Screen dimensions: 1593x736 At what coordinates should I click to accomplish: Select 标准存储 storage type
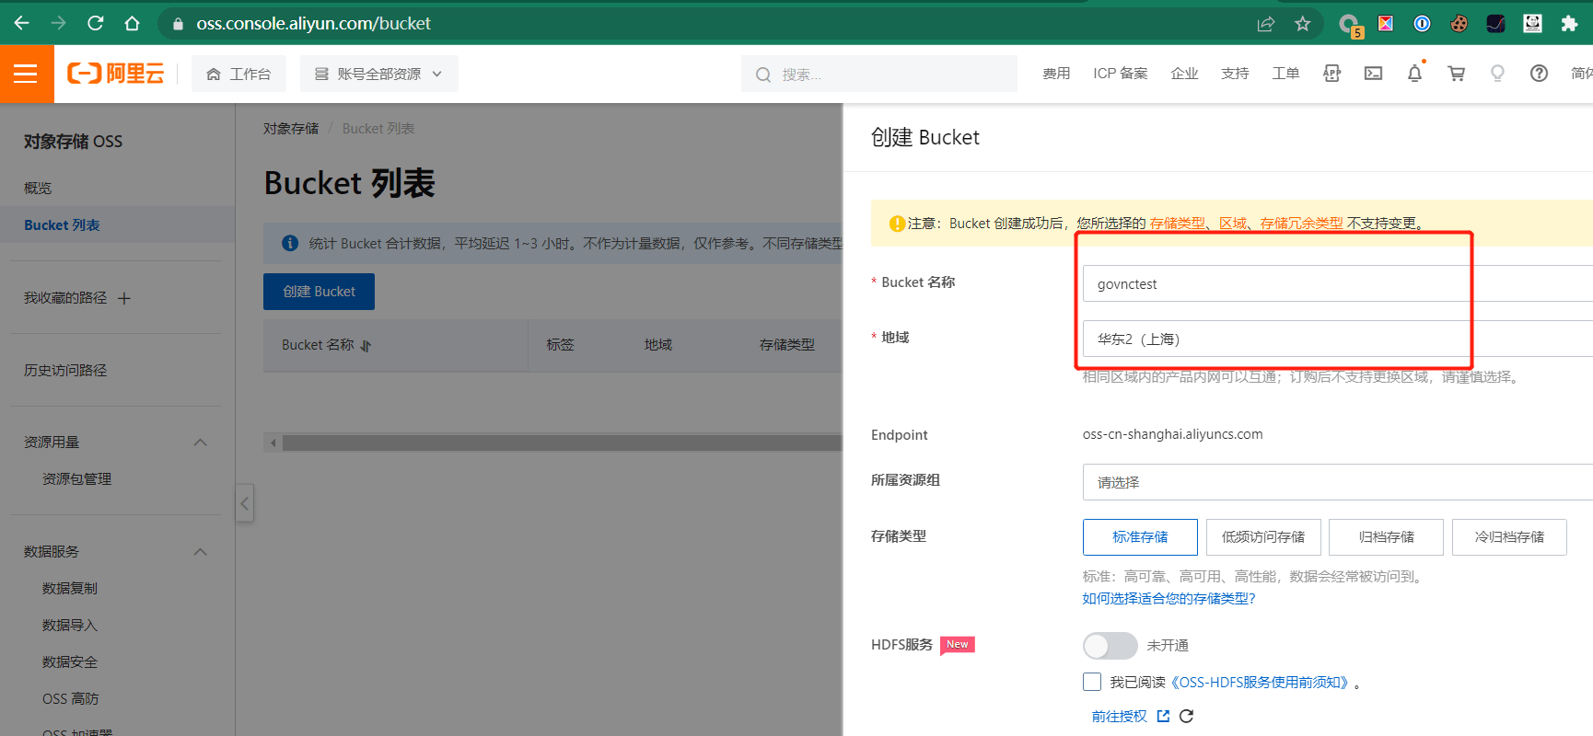coord(1140,537)
